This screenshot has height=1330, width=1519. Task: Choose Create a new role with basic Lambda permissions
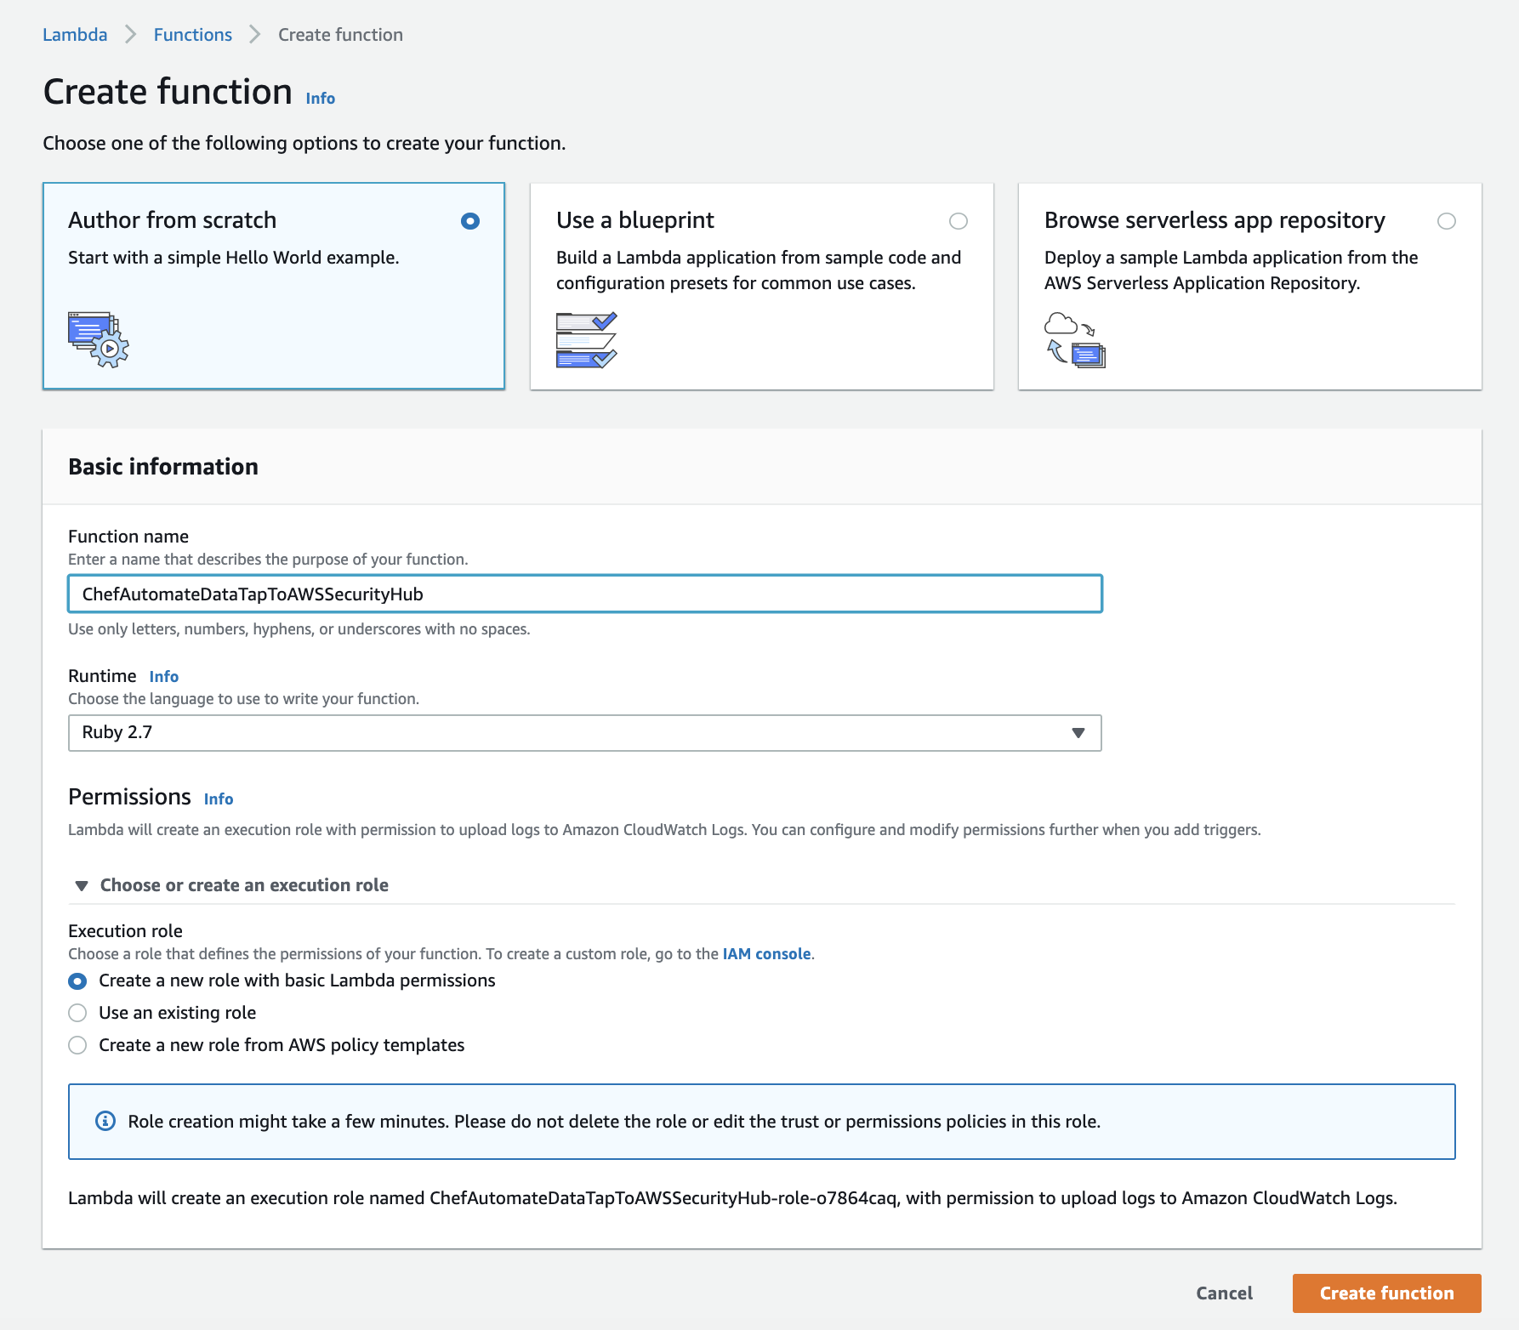(x=77, y=981)
